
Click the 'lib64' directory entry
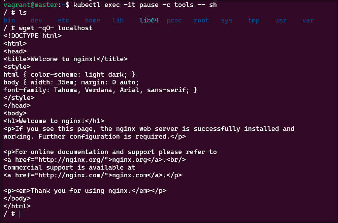(149, 20)
